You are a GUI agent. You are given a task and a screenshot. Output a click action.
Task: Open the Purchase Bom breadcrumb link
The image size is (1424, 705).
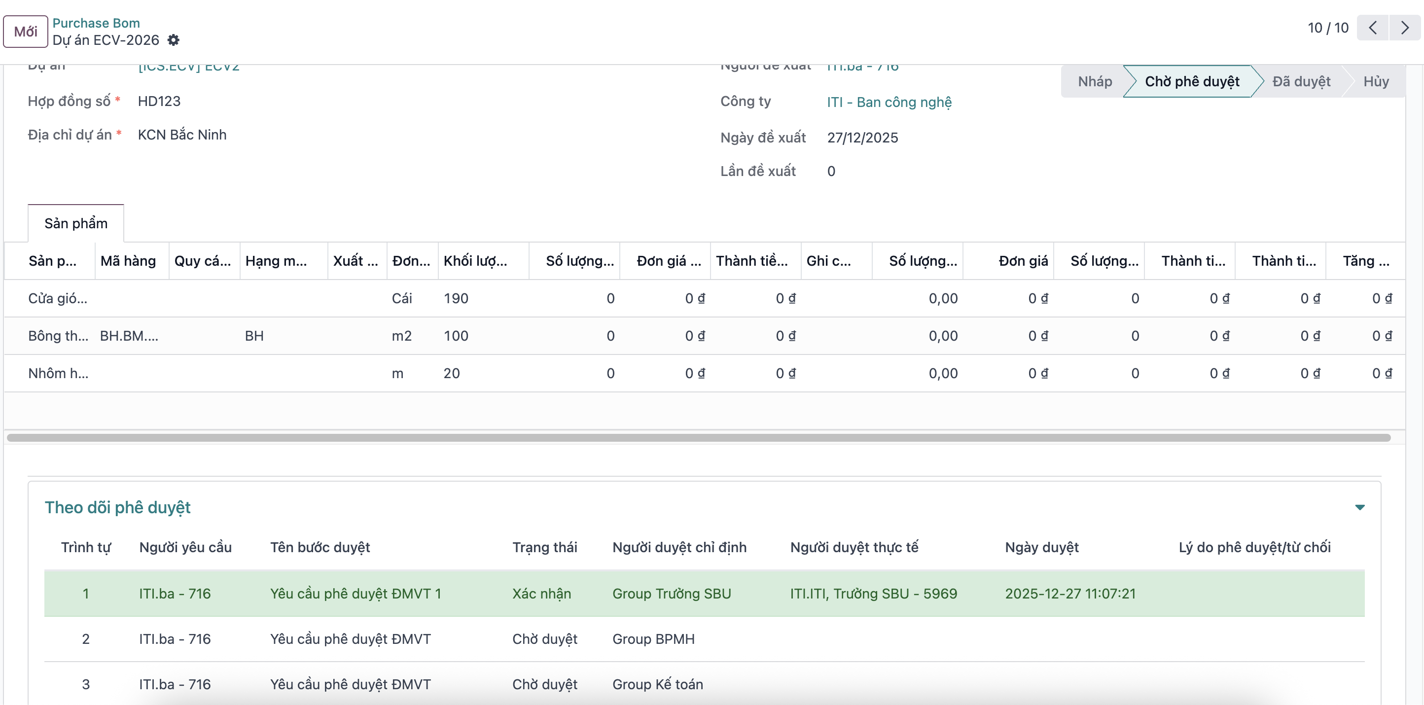(x=96, y=23)
